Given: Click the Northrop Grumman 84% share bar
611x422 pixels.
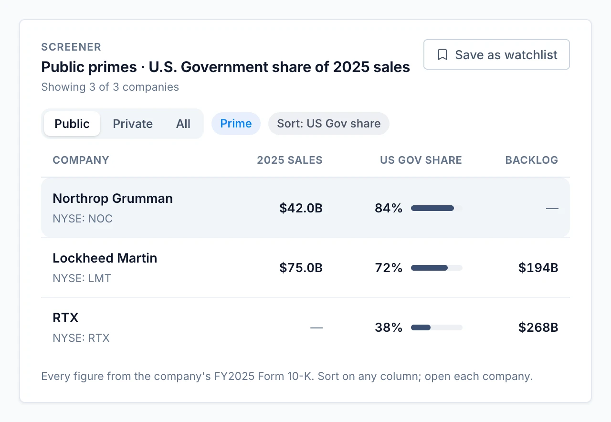Looking at the screenshot, I should (437, 208).
